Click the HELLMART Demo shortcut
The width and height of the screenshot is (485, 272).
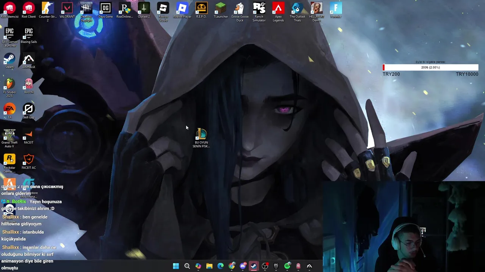tap(316, 12)
